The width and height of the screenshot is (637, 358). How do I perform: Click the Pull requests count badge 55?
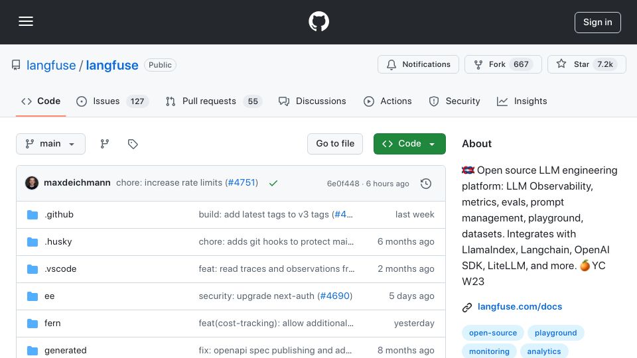coord(253,101)
